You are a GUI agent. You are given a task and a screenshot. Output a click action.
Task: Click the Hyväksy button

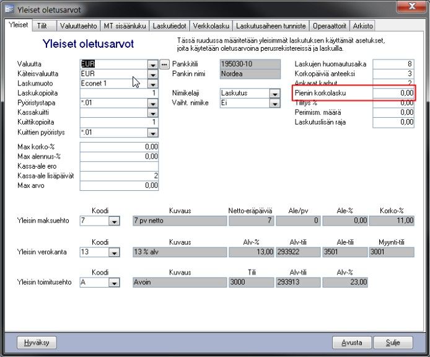point(37,343)
